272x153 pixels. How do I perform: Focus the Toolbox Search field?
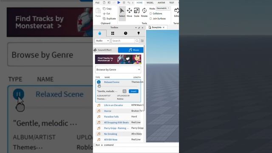point(123,41)
